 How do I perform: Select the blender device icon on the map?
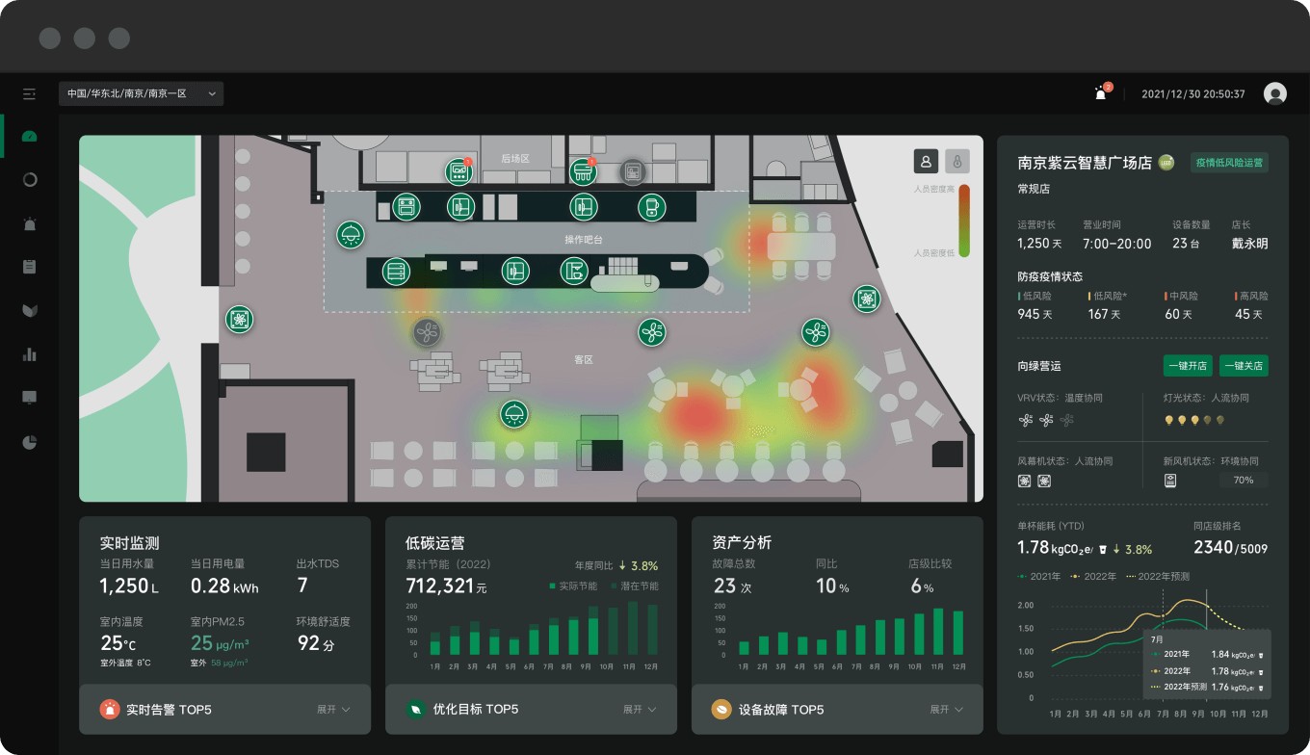[x=652, y=206]
